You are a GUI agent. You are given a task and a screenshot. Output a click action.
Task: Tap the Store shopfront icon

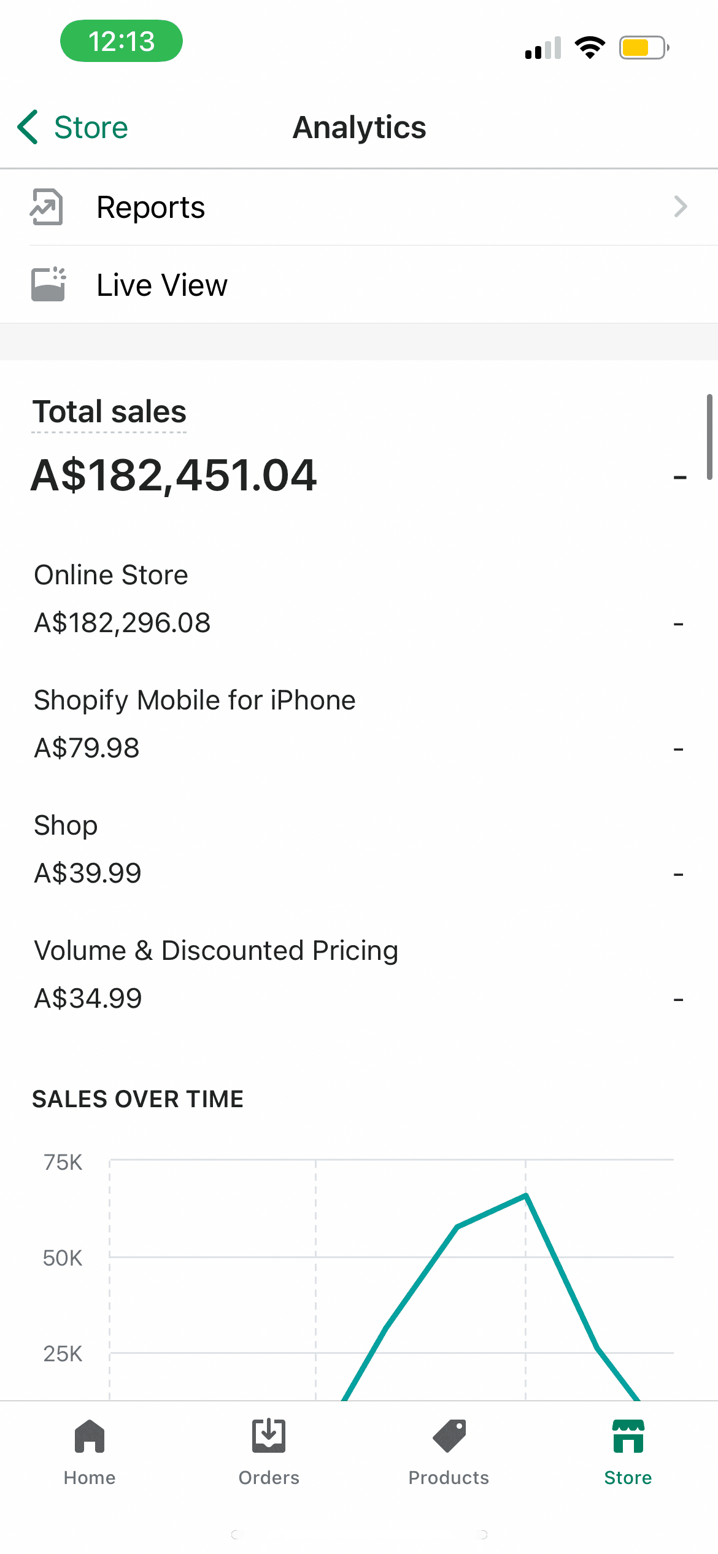[628, 1436]
